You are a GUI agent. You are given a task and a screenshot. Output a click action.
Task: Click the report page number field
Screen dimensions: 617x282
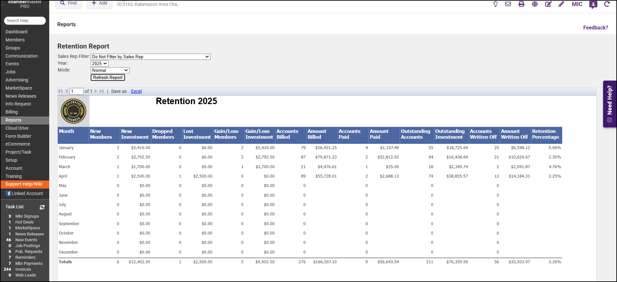click(x=76, y=92)
